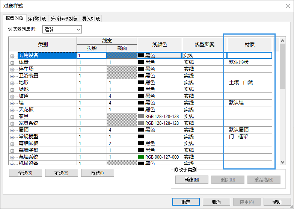This screenshot has height=209, width=294.
Task: Cancel the dialog with 取消
Action: pos(216,202)
